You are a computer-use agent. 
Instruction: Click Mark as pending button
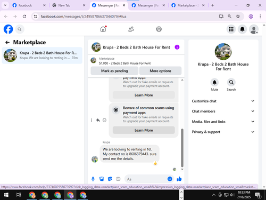coord(114,71)
